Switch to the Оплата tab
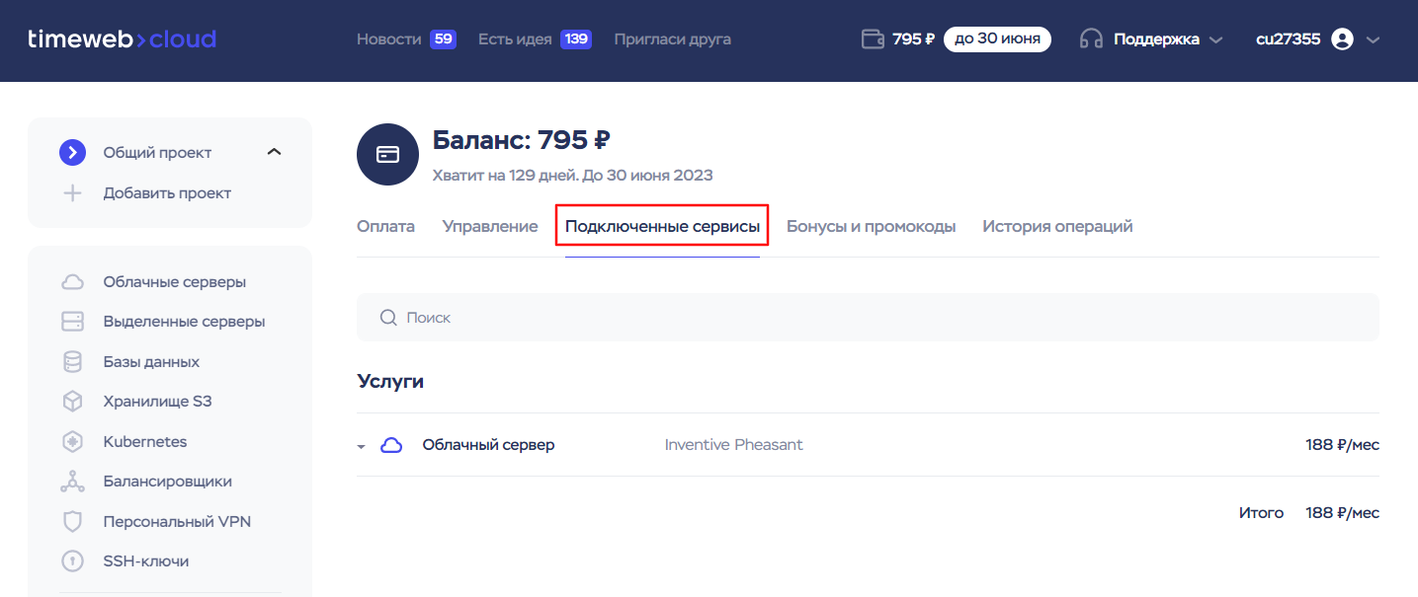Viewport: 1418px width, 597px height. pyautogui.click(x=385, y=226)
